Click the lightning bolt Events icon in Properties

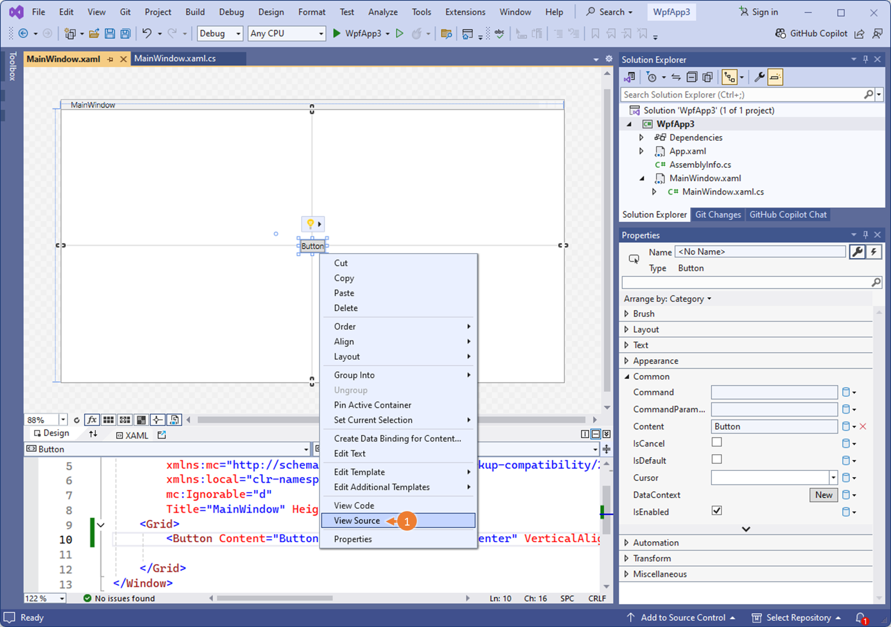click(874, 252)
